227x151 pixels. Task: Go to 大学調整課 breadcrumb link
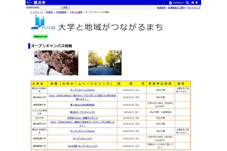(x=61, y=12)
